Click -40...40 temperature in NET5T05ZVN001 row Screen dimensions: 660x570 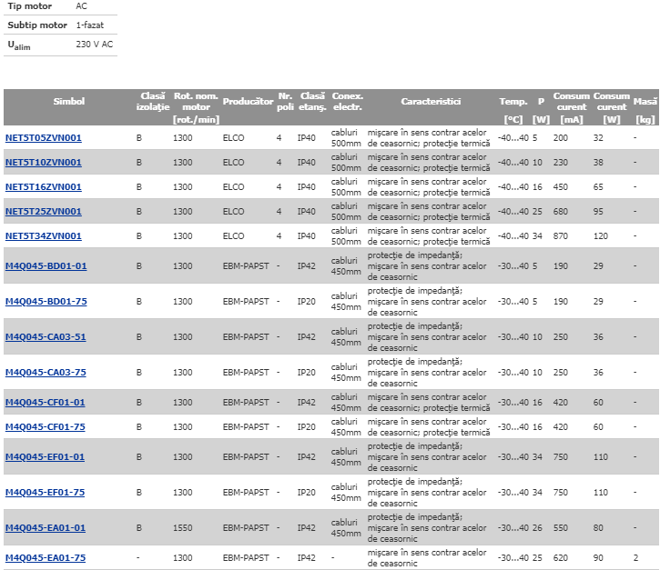[513, 138]
